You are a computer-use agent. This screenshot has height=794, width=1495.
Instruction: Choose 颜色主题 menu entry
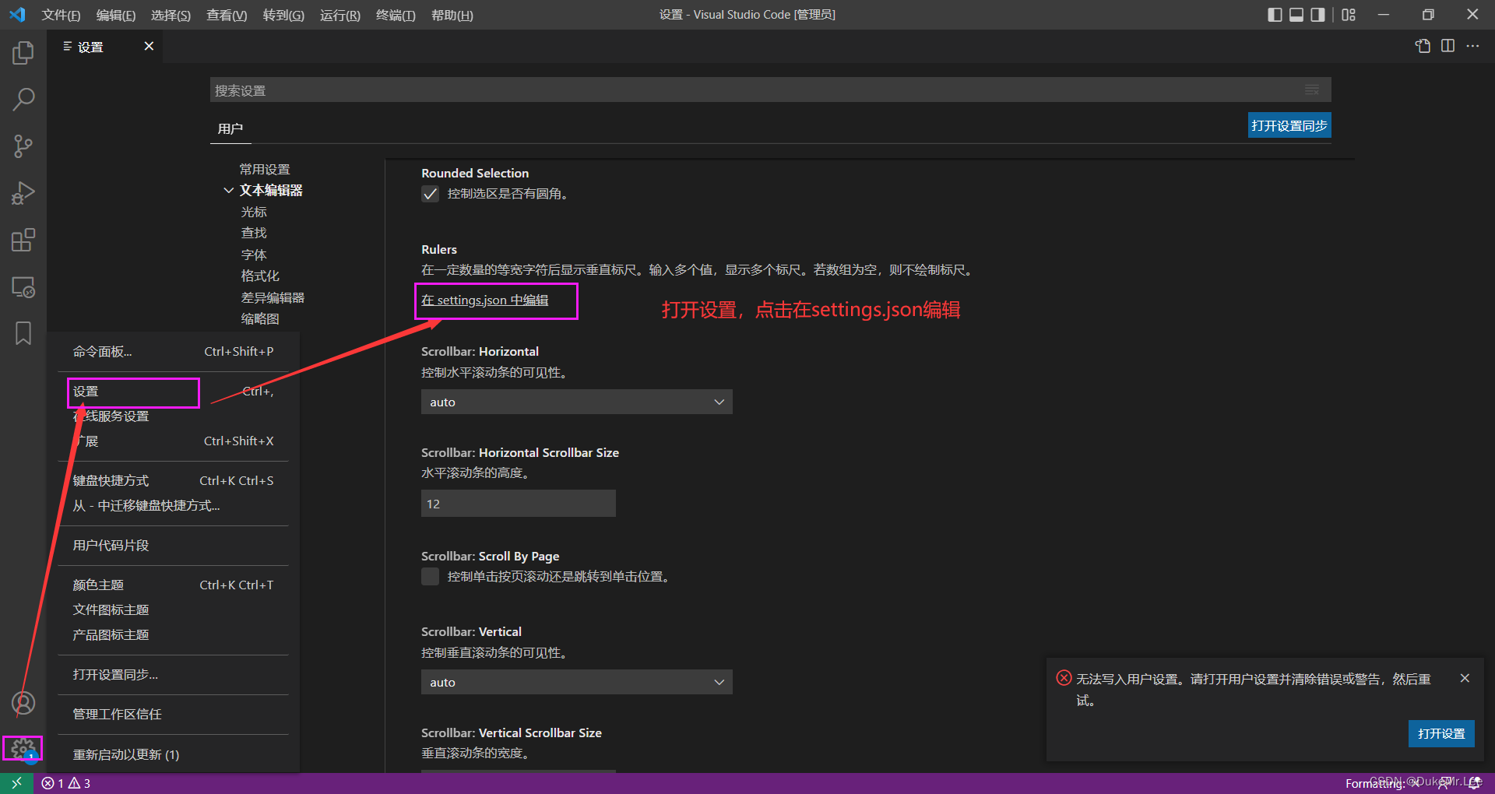pyautogui.click(x=173, y=585)
